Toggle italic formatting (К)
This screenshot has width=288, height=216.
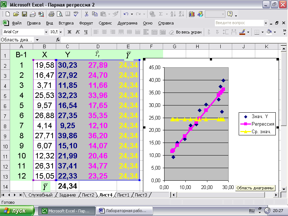[x=78, y=32]
